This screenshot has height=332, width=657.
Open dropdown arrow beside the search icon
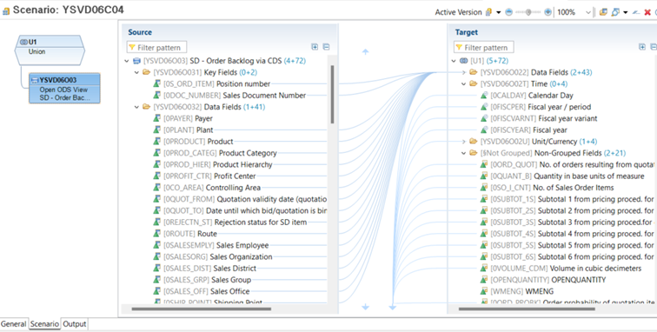point(625,12)
